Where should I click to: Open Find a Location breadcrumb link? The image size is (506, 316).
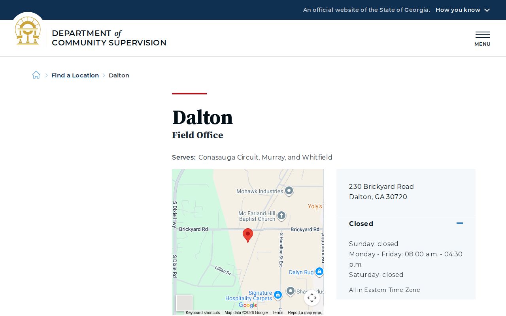click(x=75, y=75)
